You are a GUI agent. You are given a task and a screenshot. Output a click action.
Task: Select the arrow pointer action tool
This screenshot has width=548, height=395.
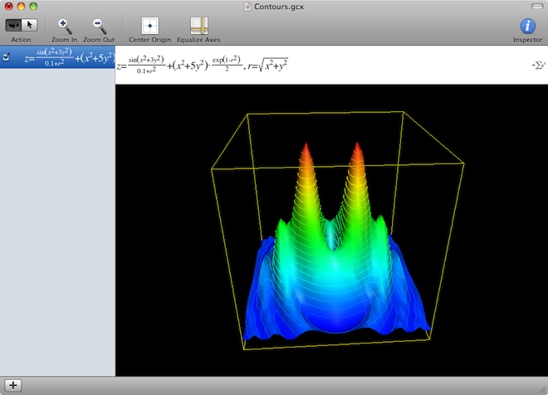click(x=29, y=26)
